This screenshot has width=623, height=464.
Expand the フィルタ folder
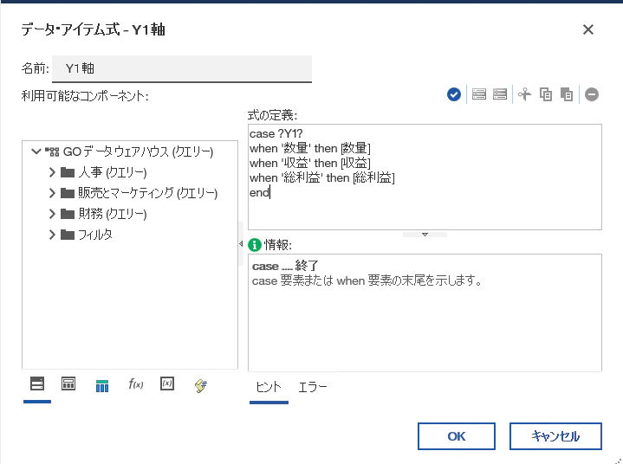52,235
